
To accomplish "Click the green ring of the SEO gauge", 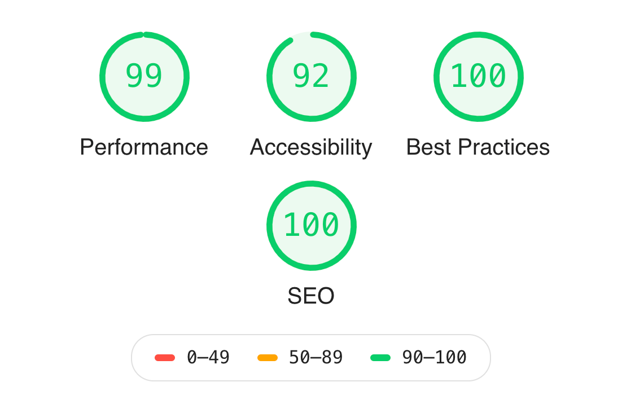I will (269, 226).
